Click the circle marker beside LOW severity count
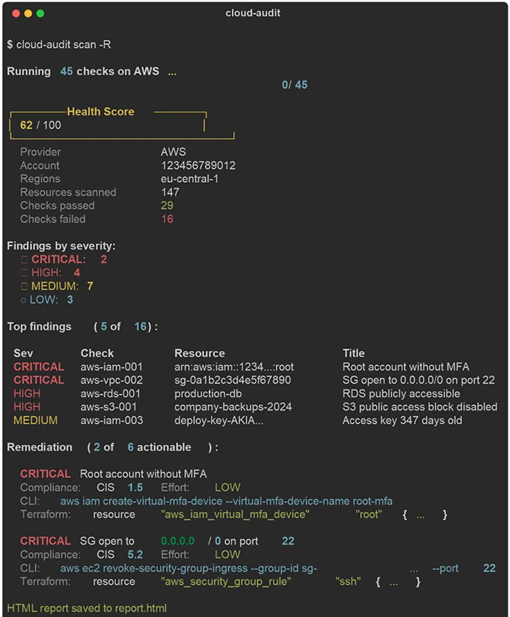The height and width of the screenshot is (617, 510). coord(24,300)
